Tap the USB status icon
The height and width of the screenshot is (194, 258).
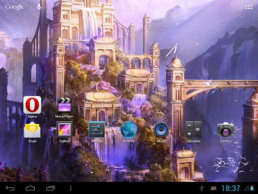coord(202,188)
